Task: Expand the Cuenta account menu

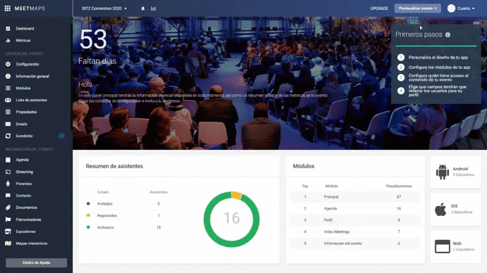Action: (x=466, y=8)
